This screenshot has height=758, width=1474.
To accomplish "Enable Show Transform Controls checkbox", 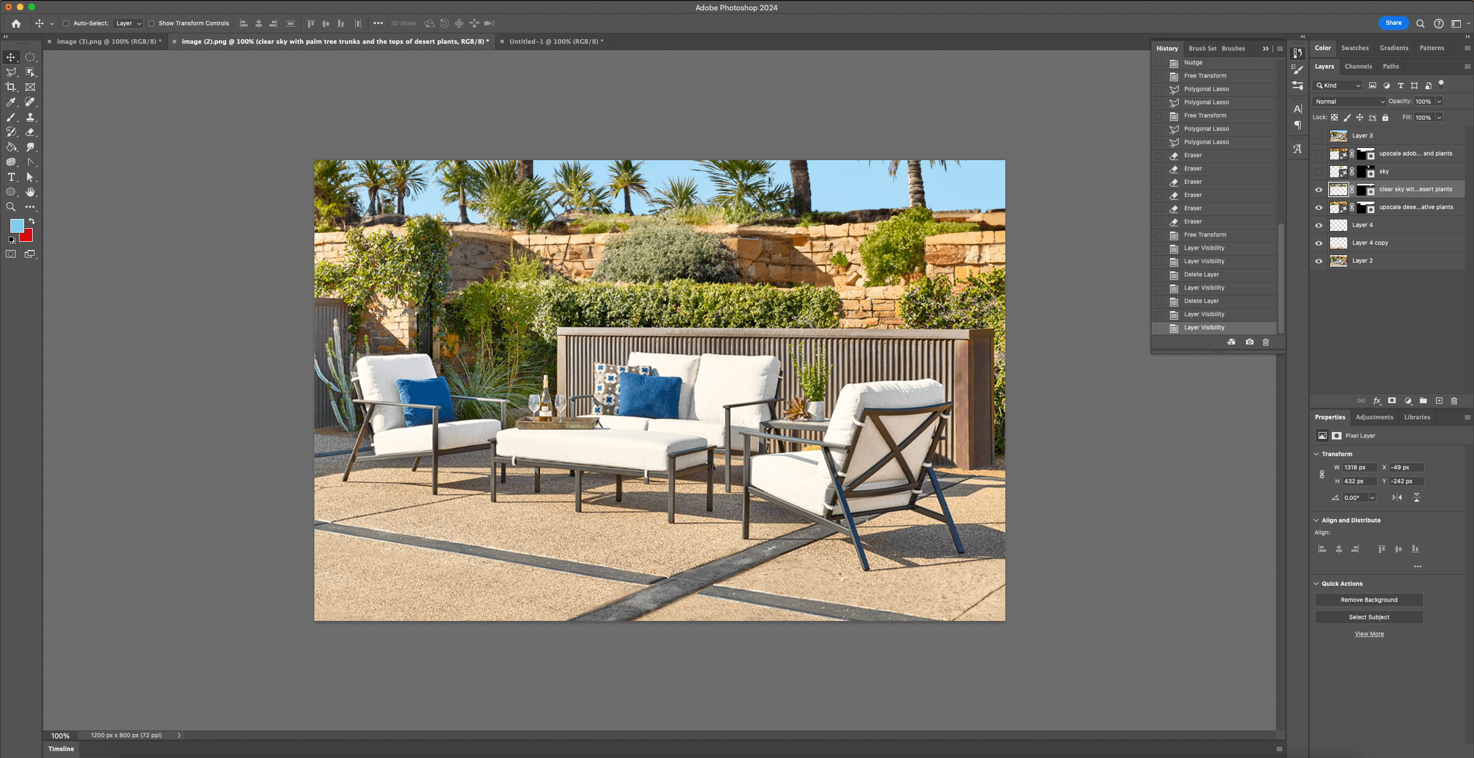I will pyautogui.click(x=151, y=24).
